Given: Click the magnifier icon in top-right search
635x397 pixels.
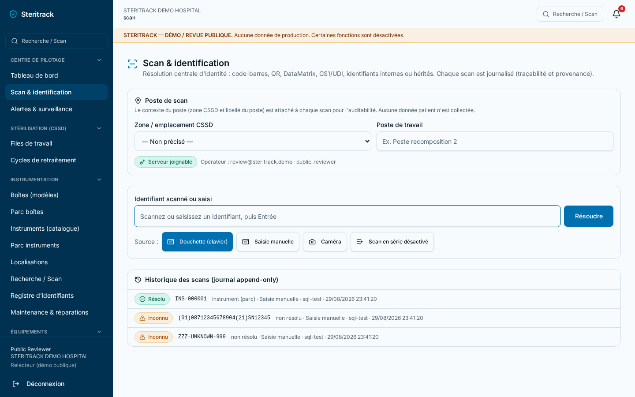Looking at the screenshot, I should coord(546,14).
